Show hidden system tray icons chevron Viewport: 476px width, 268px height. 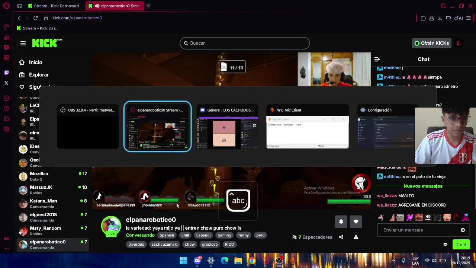(x=393, y=261)
